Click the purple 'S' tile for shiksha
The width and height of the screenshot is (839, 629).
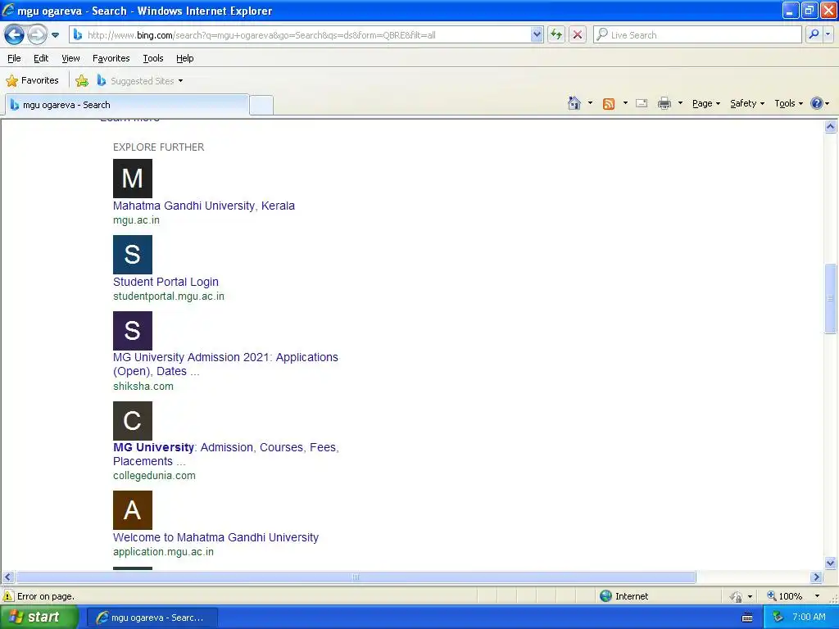tap(133, 331)
